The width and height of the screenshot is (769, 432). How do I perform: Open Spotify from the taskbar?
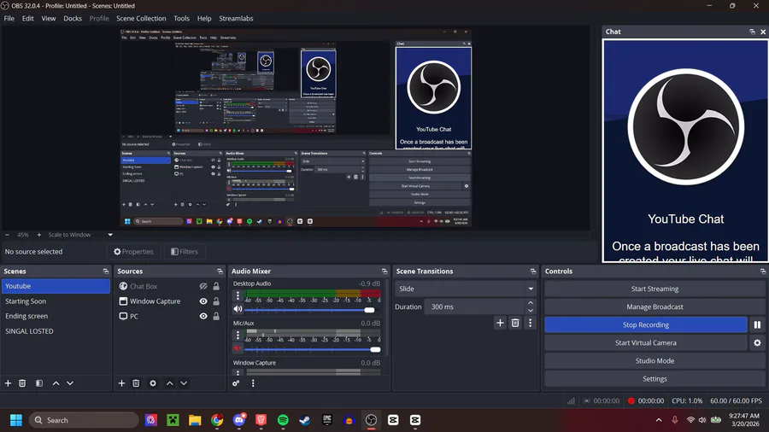point(283,420)
